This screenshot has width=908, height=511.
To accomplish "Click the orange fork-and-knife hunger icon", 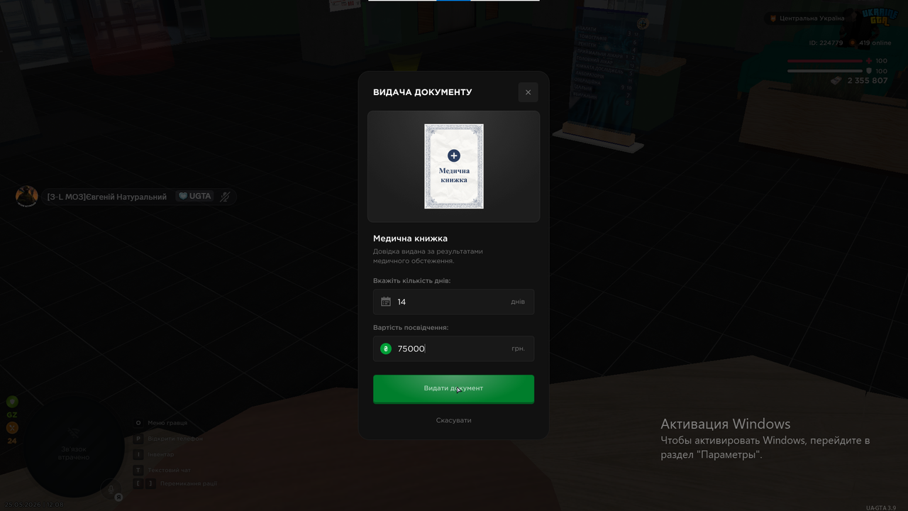I will [x=12, y=428].
